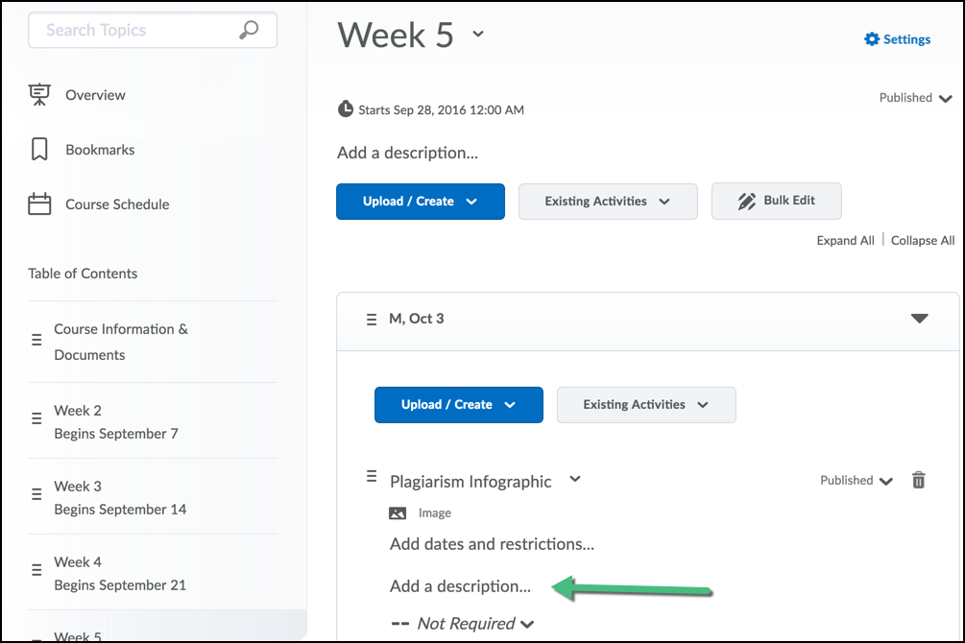Delete Plagiarism Infographic using the trash icon
Viewport: 965px width, 643px height.
click(918, 480)
